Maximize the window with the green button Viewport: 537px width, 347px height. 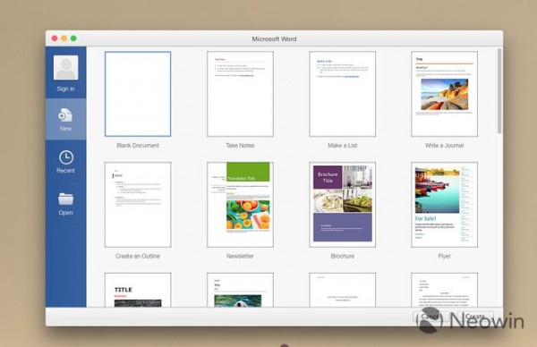(x=73, y=38)
